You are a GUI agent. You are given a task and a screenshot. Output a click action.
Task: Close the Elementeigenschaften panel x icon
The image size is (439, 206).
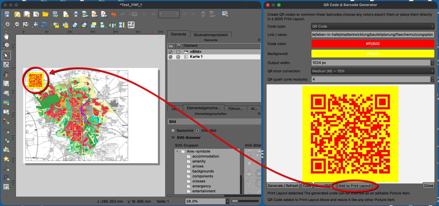tap(258, 113)
